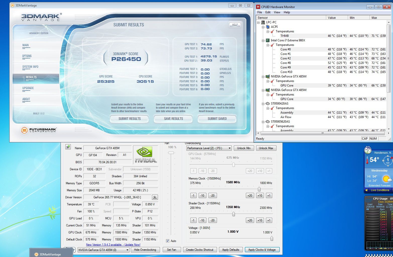The image size is (393, 257).
Task: Open the NVIDIA GeForce GTX 485M (0) GPU selector
Action: (103, 250)
